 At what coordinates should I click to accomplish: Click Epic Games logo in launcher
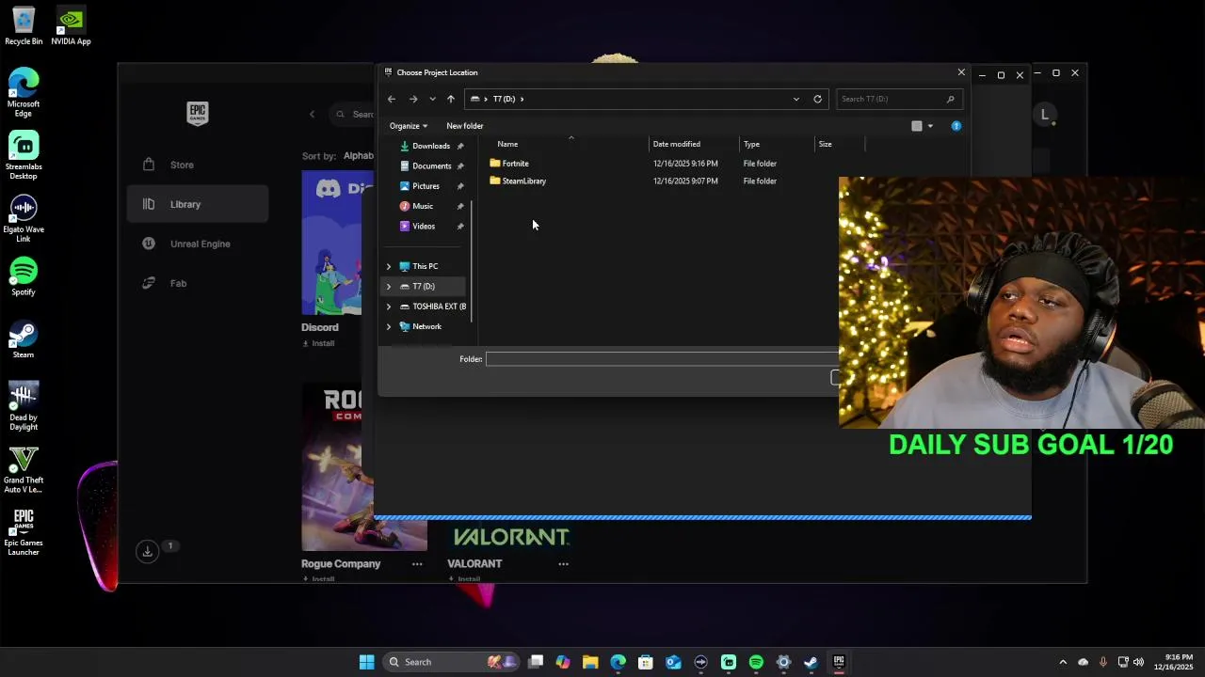[x=198, y=113]
